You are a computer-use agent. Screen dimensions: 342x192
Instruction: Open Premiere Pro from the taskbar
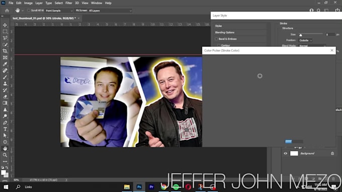point(151,187)
